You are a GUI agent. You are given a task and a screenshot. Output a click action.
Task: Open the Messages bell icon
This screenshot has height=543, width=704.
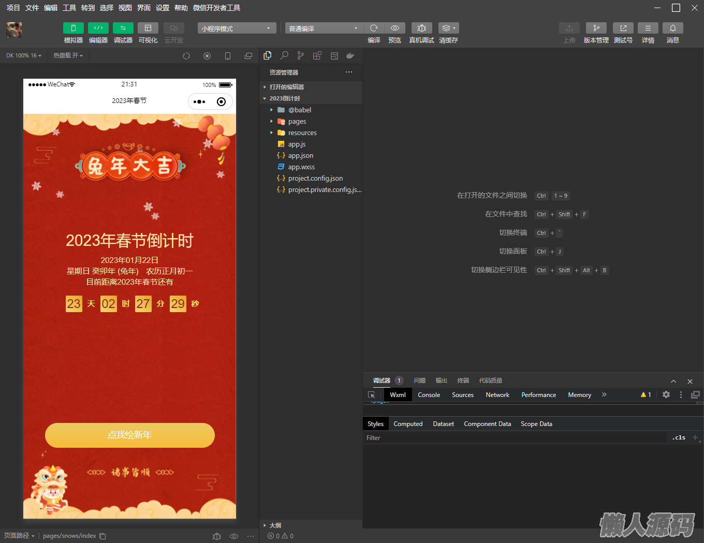tap(672, 28)
